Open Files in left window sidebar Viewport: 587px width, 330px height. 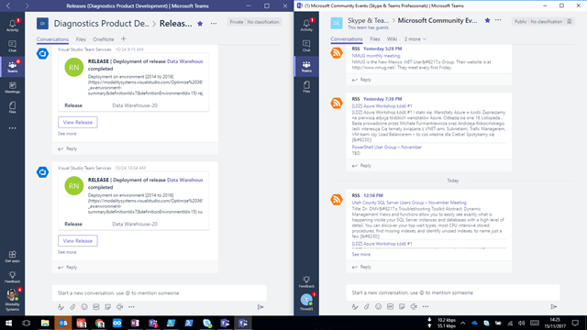pos(12,107)
